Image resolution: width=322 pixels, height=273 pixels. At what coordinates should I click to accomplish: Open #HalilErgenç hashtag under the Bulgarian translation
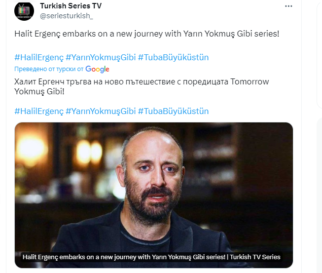click(38, 111)
